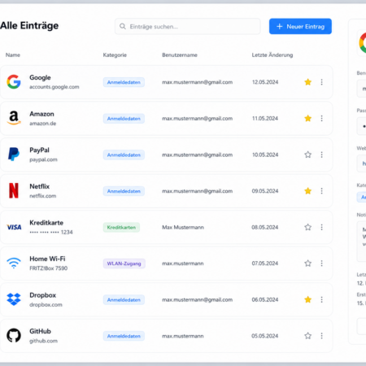366x366 pixels.
Task: Click the date 11.05.2024
Action: (x=265, y=118)
